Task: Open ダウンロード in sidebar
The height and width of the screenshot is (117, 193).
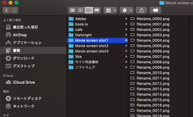Action: pyautogui.click(x=20, y=58)
